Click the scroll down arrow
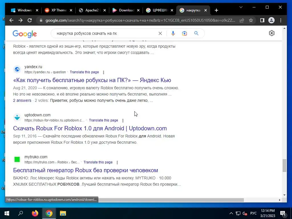This screenshot has width=292, height=219. coord(284,195)
